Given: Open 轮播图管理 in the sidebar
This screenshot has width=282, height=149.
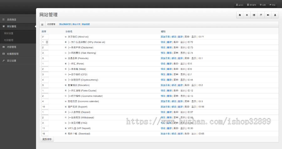Looking at the screenshot, I should [18, 54].
